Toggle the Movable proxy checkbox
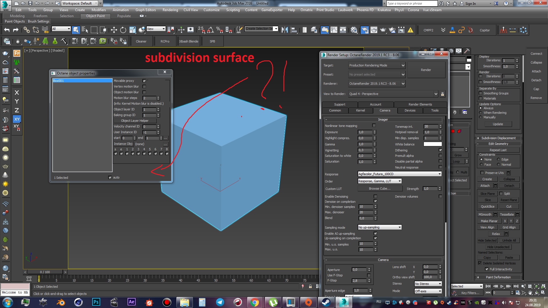The width and height of the screenshot is (548, 308). tap(144, 81)
